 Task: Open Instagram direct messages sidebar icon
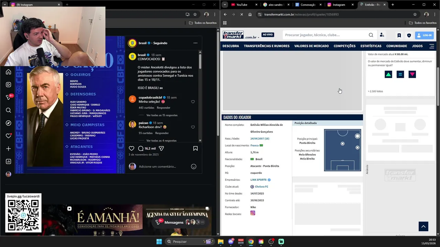pos(9,97)
